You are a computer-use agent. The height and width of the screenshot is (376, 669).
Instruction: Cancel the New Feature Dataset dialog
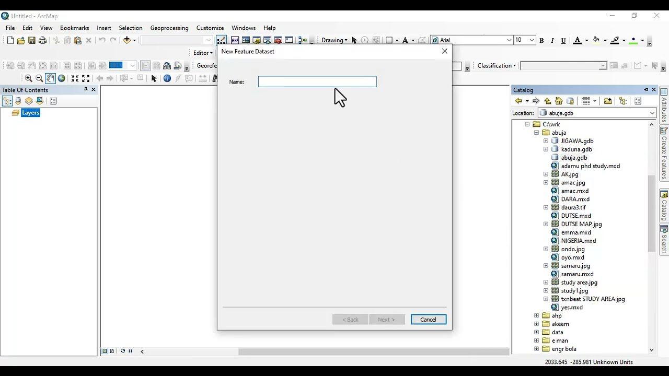[429, 320]
